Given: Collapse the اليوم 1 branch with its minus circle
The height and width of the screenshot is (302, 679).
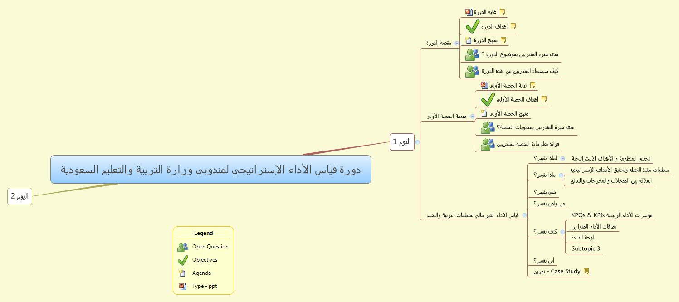Looking at the screenshot, I should (x=417, y=141).
